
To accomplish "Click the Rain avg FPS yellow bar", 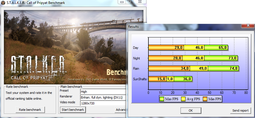I will 199,69.
